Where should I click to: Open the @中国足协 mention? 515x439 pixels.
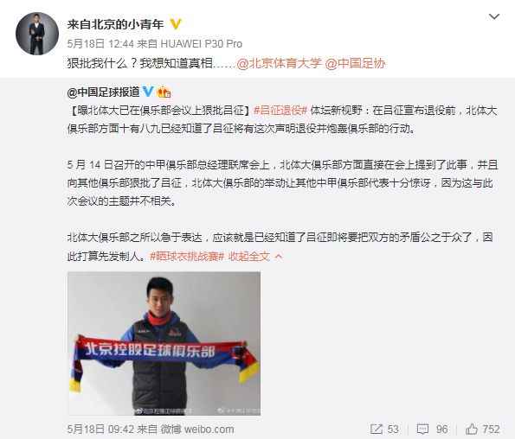coord(355,63)
